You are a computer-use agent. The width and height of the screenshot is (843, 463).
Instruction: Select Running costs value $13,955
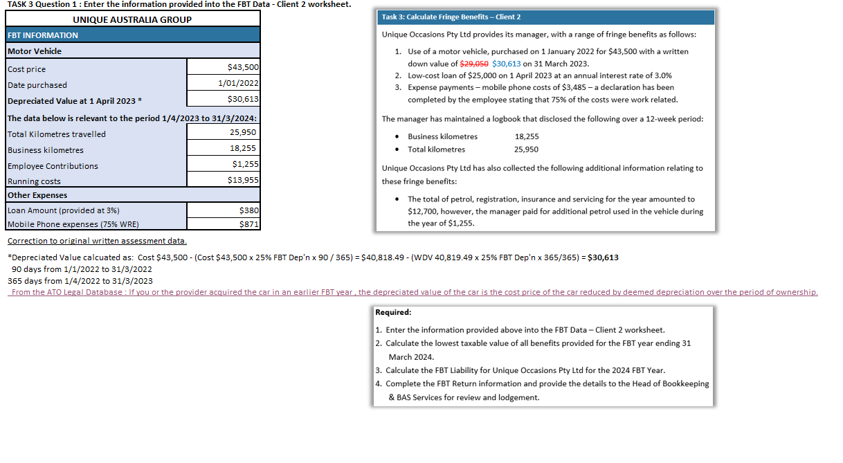pyautogui.click(x=224, y=180)
